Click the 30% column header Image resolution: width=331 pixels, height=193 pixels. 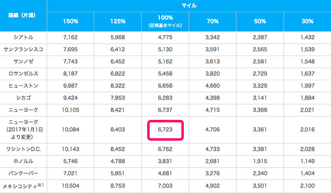click(308, 21)
